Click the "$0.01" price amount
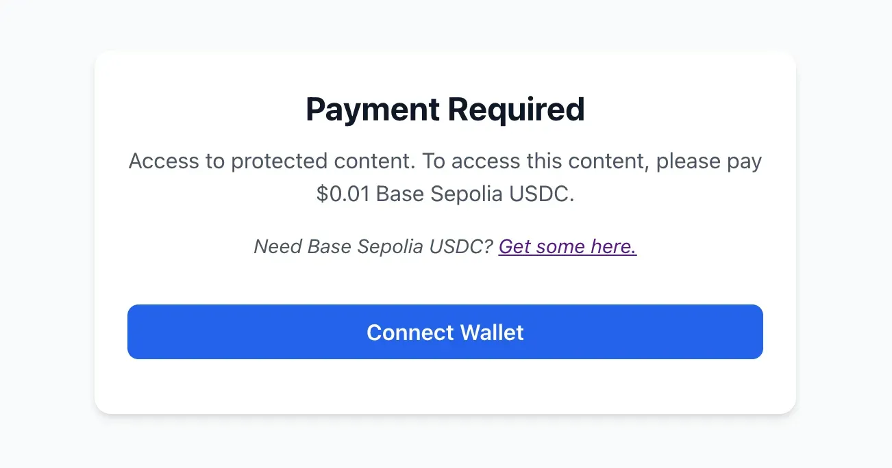Screen dimensions: 892x468 [343, 194]
